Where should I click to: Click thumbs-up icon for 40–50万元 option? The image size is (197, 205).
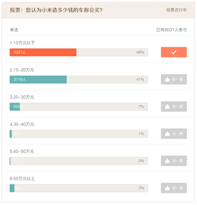coord(167,161)
